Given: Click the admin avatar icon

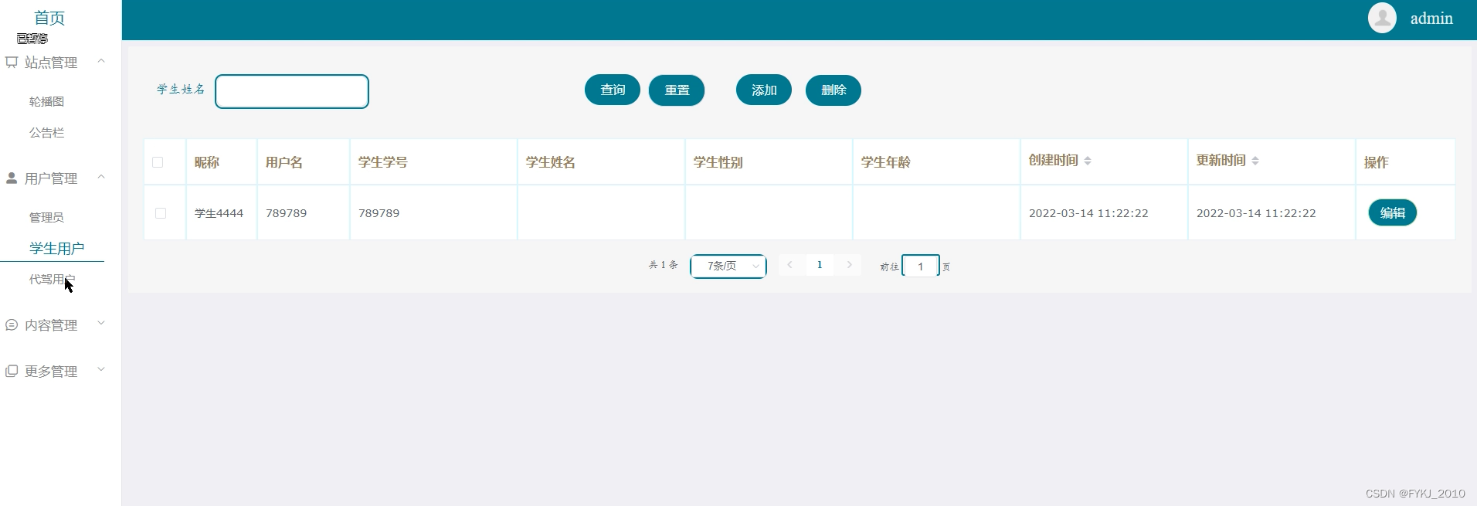Looking at the screenshot, I should [1382, 18].
